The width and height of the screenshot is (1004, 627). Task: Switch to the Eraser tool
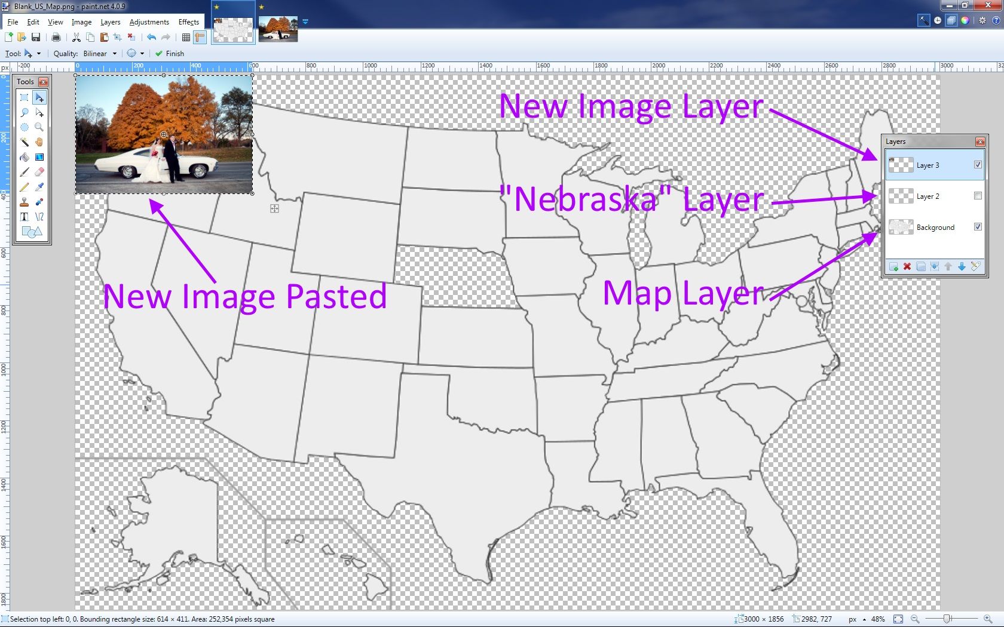39,172
